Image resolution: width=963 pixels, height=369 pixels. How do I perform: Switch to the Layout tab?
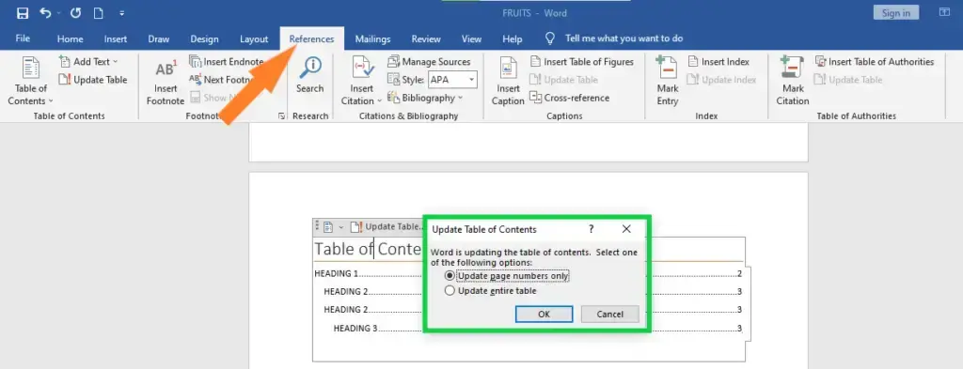tap(254, 38)
